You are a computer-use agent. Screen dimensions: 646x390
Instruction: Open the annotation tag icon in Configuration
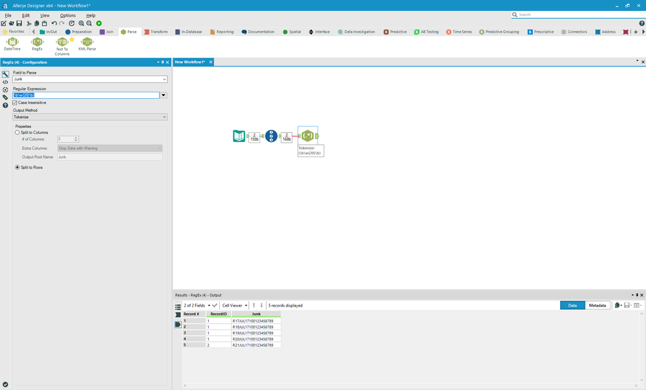coord(5,97)
